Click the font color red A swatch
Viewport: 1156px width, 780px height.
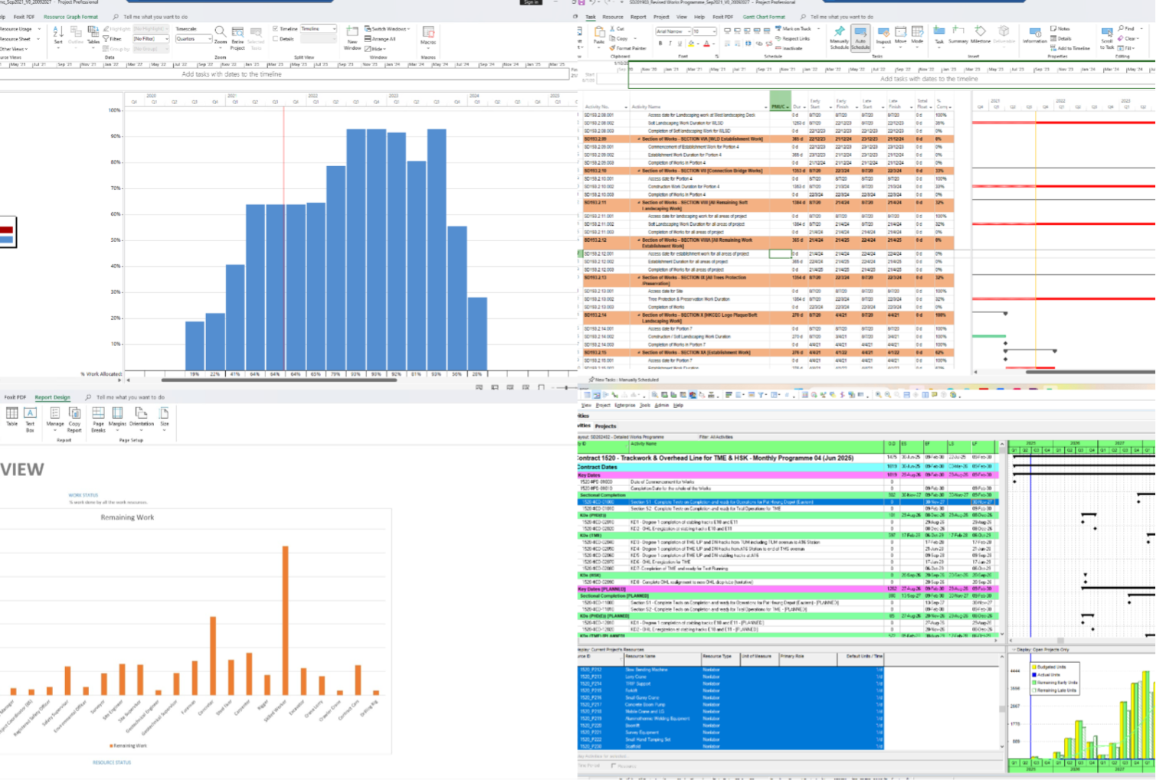point(706,44)
